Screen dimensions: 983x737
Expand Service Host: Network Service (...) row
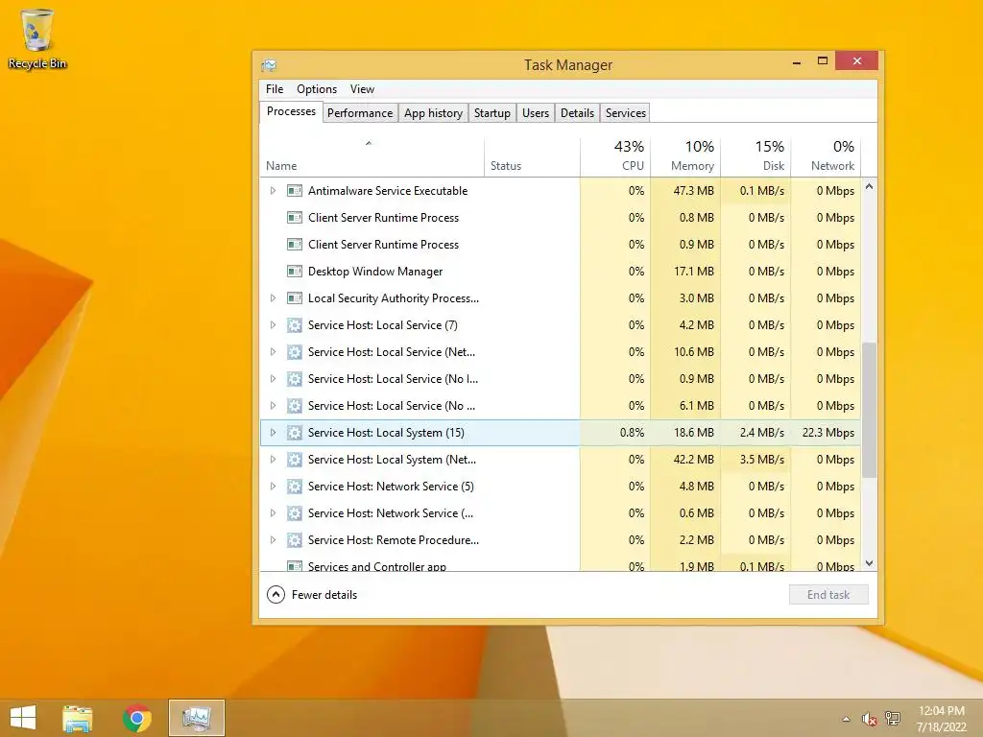[x=273, y=513]
